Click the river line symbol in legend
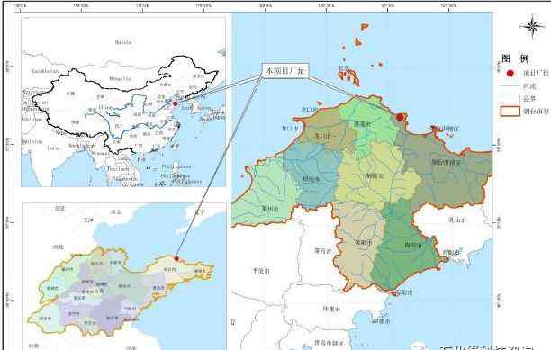The image size is (551, 350). 510,86
